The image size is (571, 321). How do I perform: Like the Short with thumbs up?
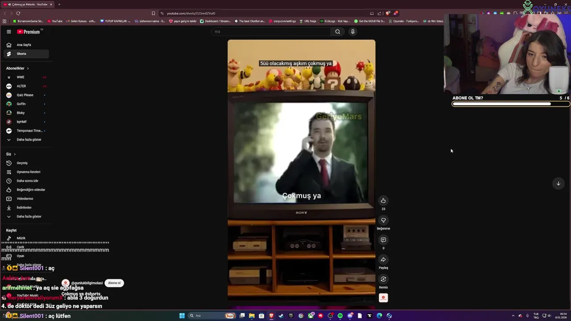383,201
